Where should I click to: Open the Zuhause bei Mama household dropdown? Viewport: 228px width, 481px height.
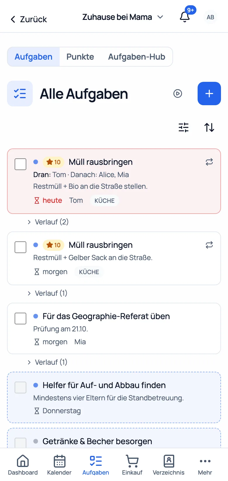click(x=123, y=17)
